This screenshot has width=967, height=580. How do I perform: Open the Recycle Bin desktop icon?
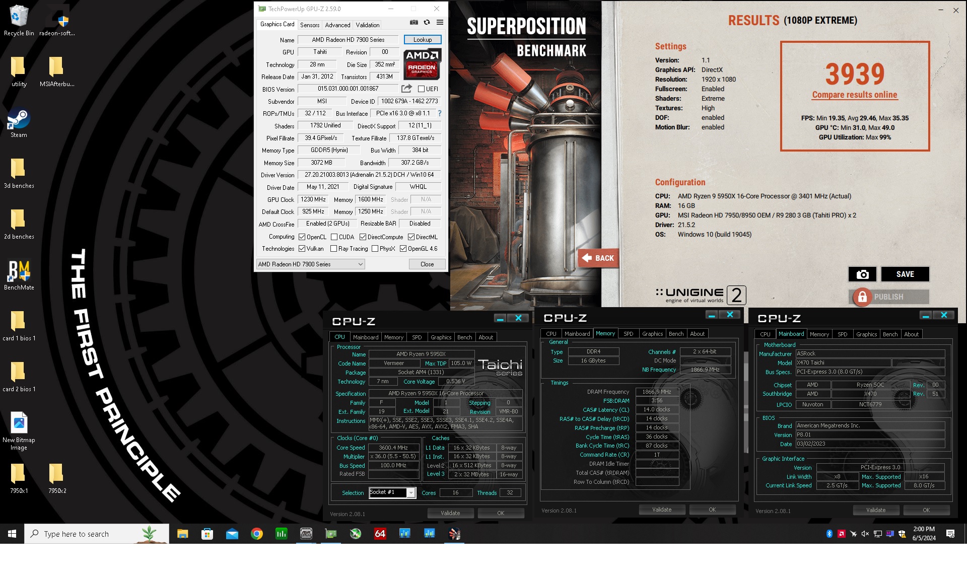click(19, 20)
